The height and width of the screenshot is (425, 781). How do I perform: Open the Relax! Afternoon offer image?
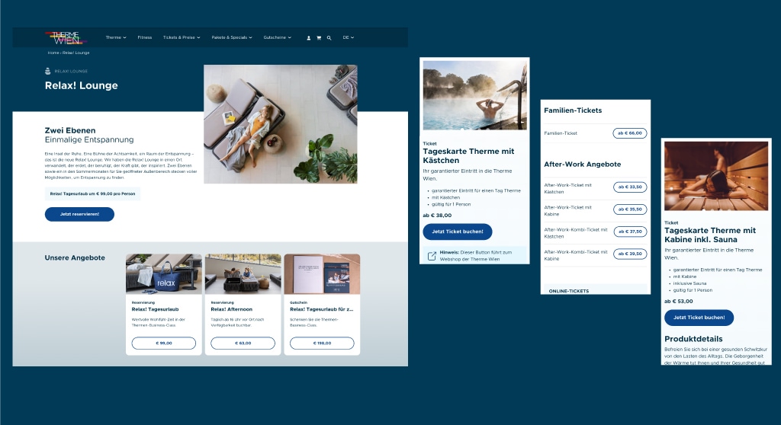tap(243, 273)
